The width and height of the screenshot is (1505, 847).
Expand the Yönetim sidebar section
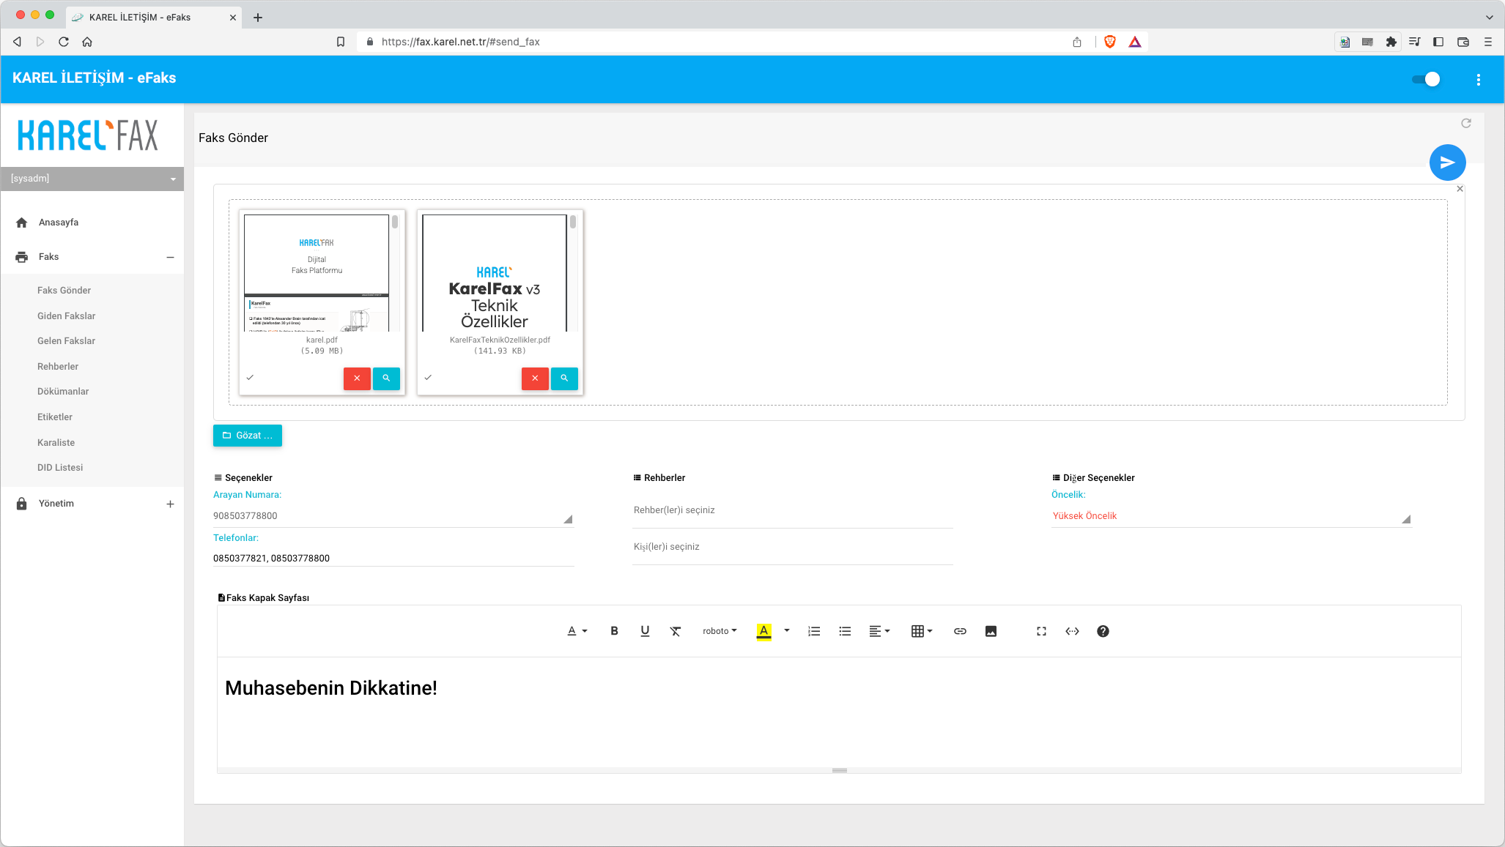[170, 504]
